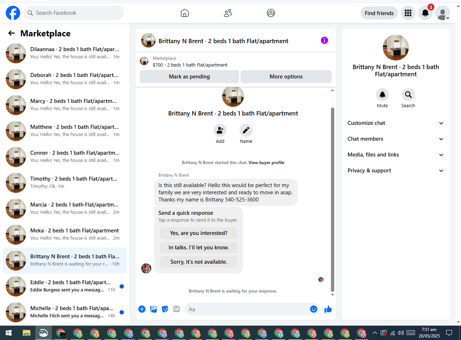
Task: Open the $700 Marketplace listing link
Action: click(190, 65)
